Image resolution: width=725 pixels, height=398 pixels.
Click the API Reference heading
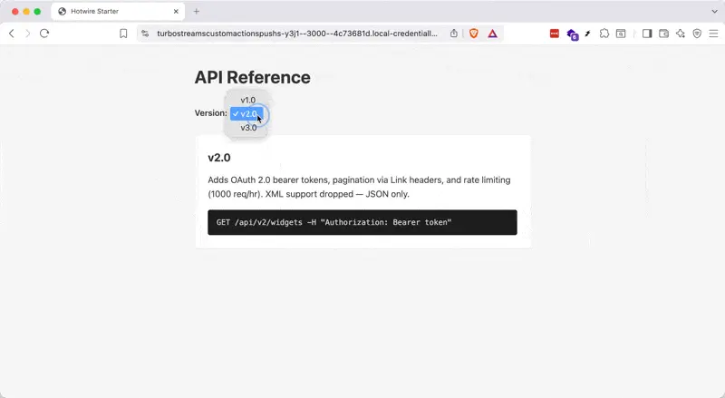point(253,77)
